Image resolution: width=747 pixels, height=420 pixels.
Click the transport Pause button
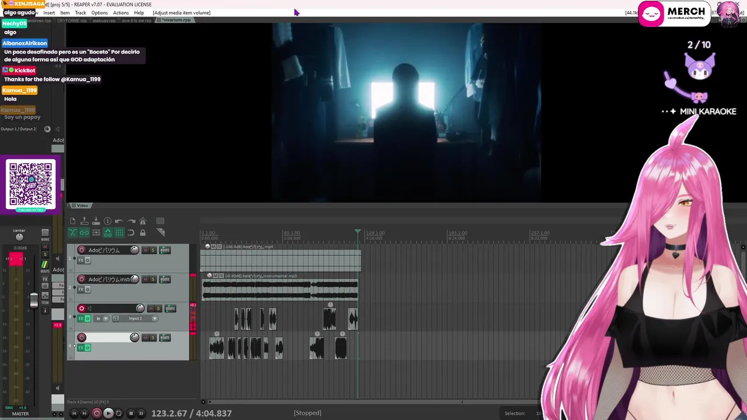pos(141,413)
